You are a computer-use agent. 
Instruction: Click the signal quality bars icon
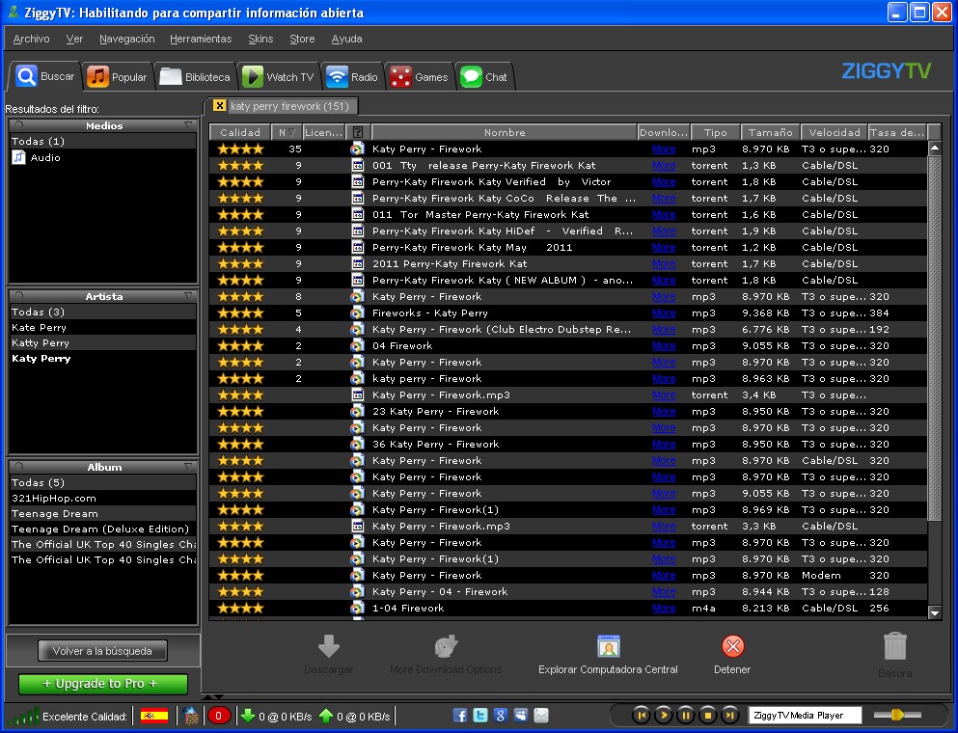pyautogui.click(x=24, y=716)
